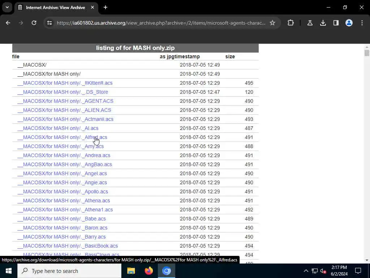Open the browser extensions puzzle icon
The width and height of the screenshot is (370, 278).
coord(291,23)
